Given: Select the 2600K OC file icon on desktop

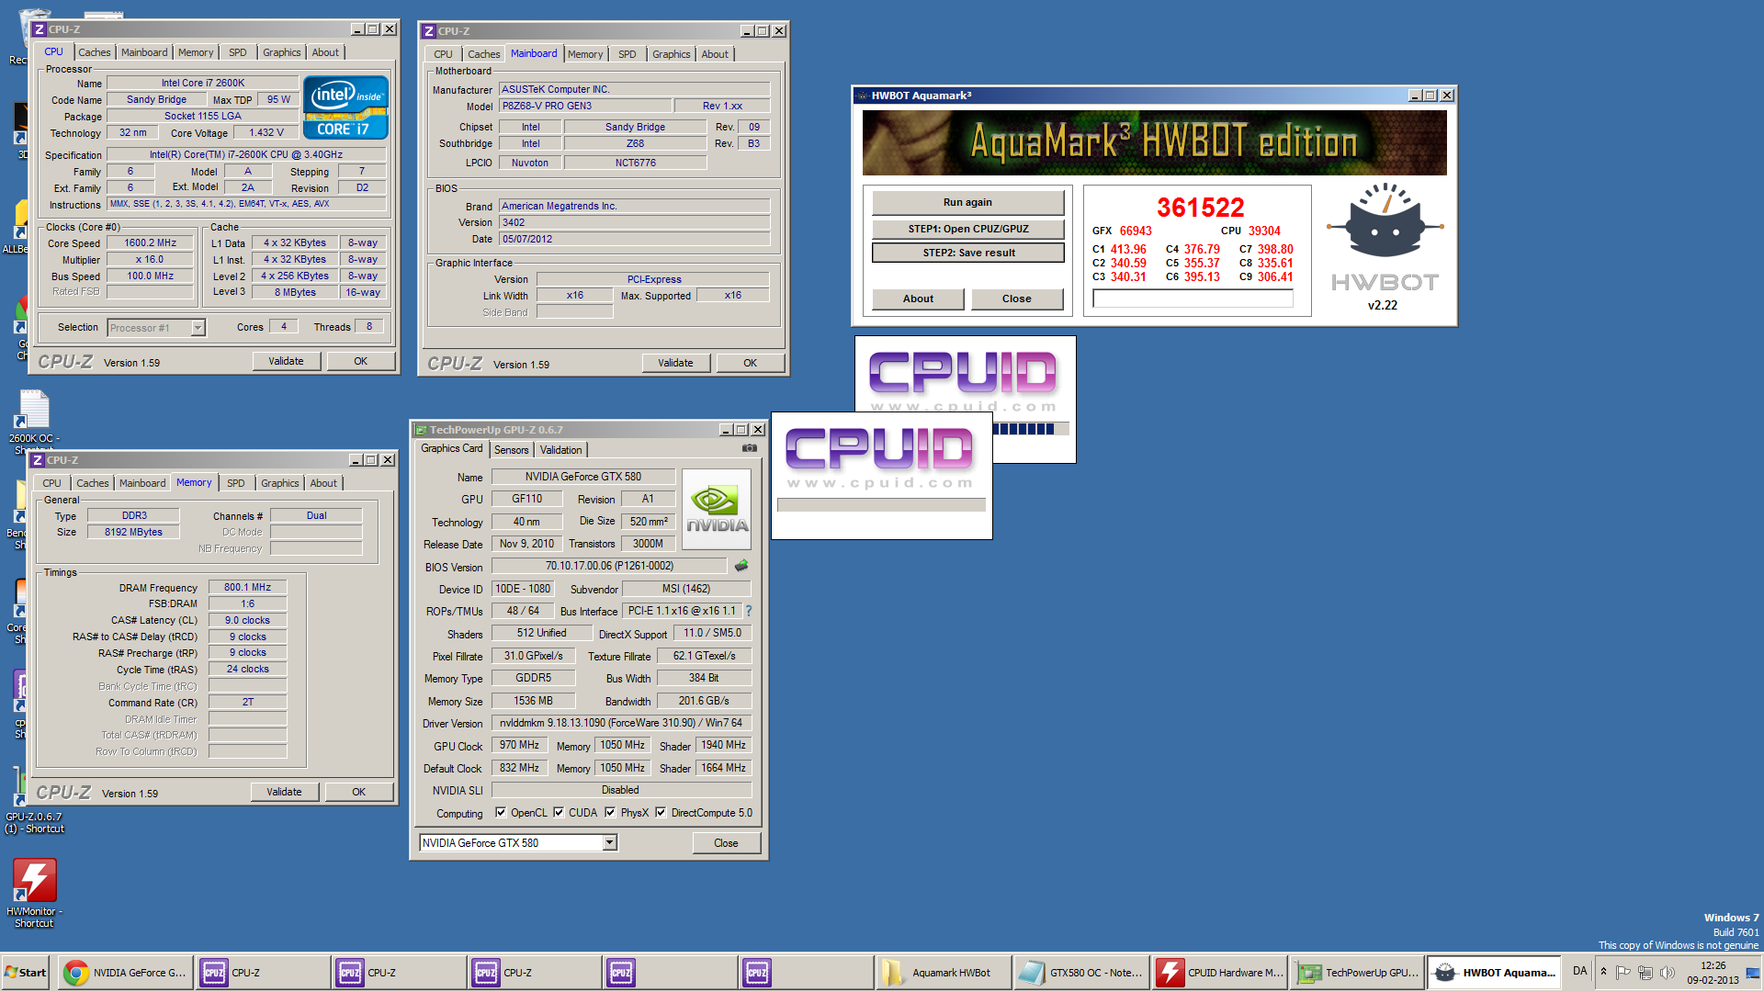Looking at the screenshot, I should coord(34,421).
